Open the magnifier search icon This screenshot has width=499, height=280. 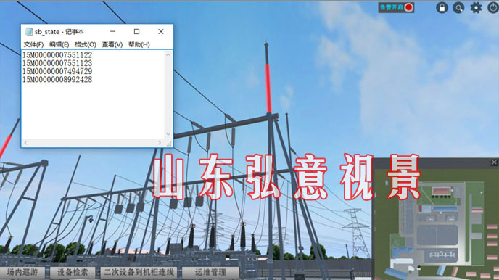click(458, 8)
